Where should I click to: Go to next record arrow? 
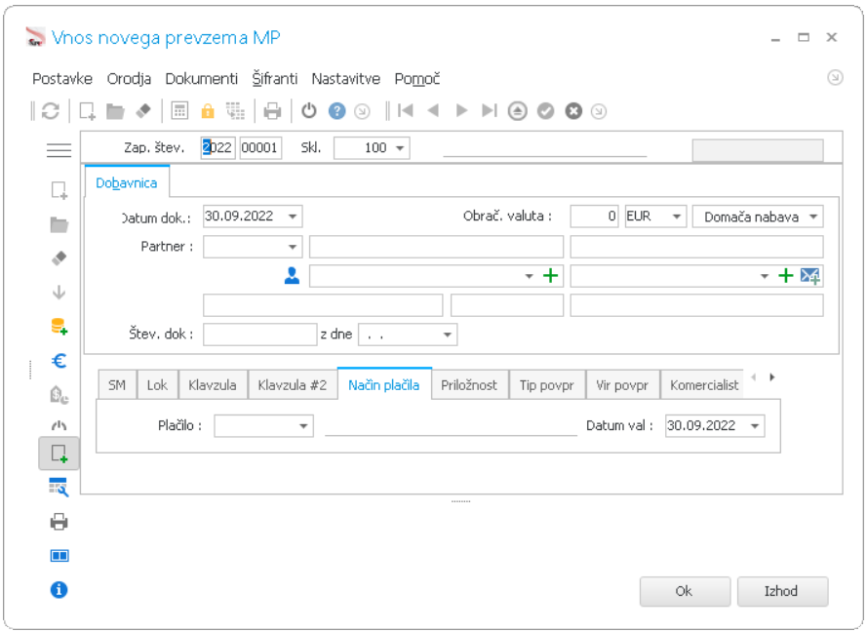coord(461,110)
